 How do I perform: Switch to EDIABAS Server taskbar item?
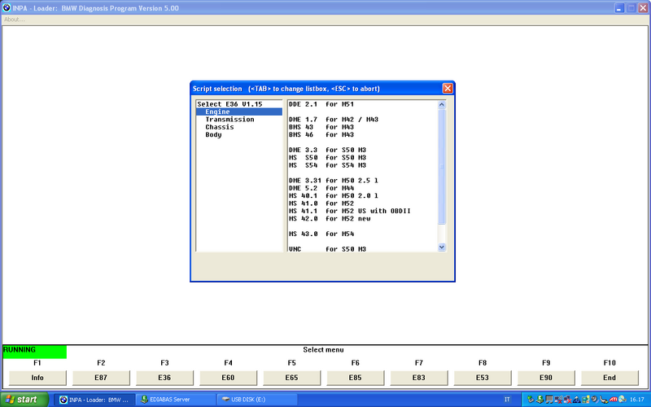click(x=176, y=400)
